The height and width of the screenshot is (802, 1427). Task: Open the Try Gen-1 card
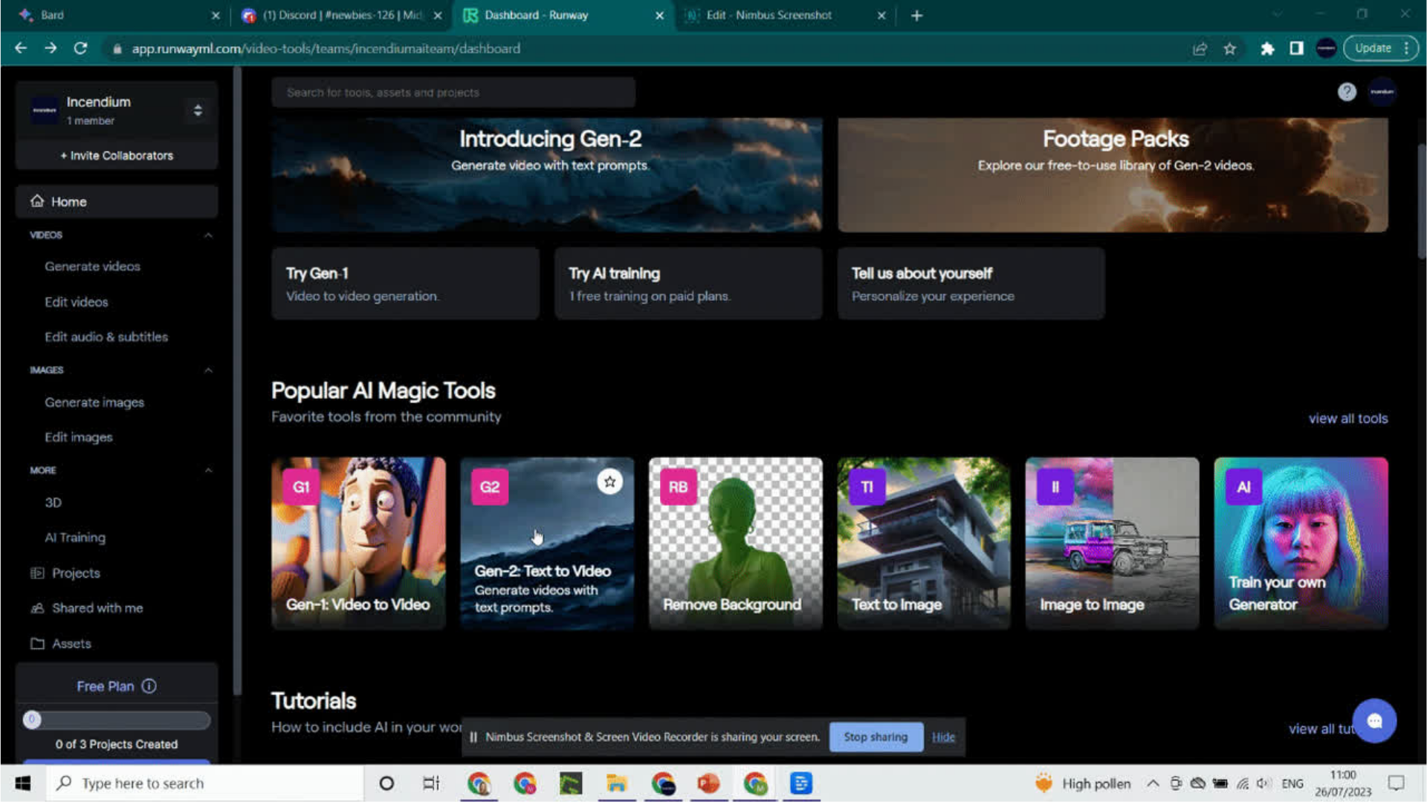(405, 284)
